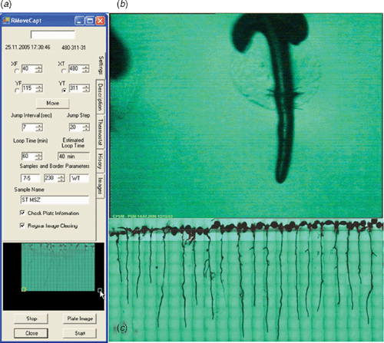Click the RMoveCapt title bar icon
Viewport: 384px width, 343px height.
click(6, 21)
